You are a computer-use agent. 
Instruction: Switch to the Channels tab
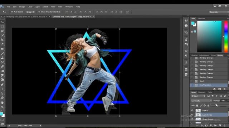(201, 92)
